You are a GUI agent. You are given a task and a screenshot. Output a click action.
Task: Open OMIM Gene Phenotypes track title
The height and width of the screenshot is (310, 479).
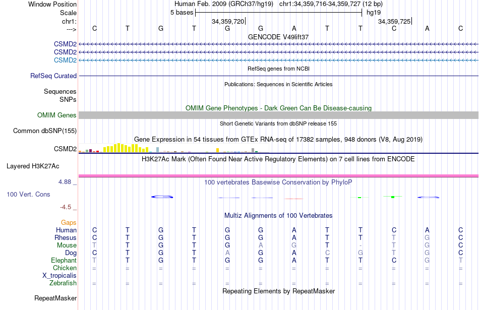(x=279, y=108)
